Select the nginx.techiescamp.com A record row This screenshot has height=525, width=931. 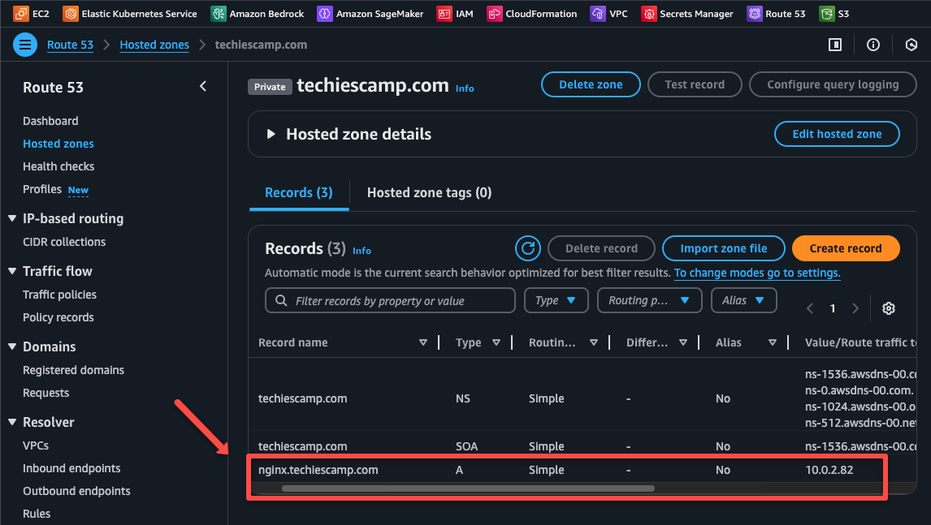click(x=318, y=470)
